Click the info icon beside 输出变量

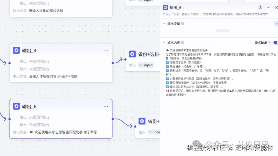click(x=182, y=24)
